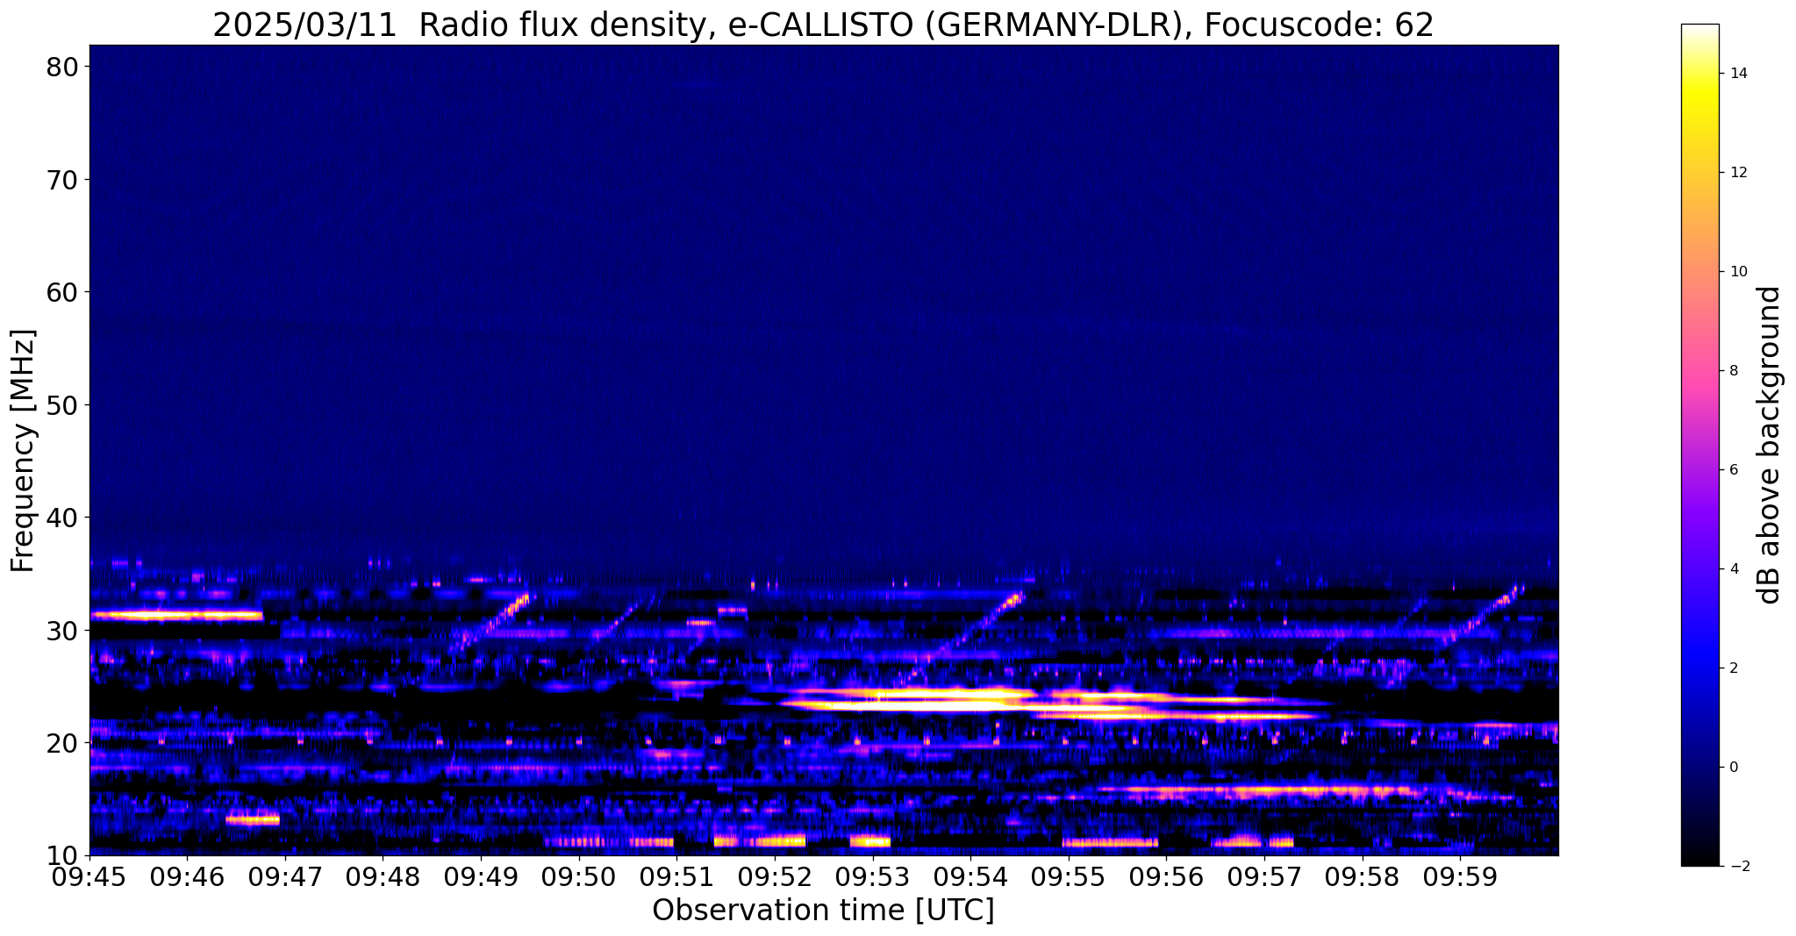
Task: Click the 09:52 time tick label
Action: click(x=775, y=876)
